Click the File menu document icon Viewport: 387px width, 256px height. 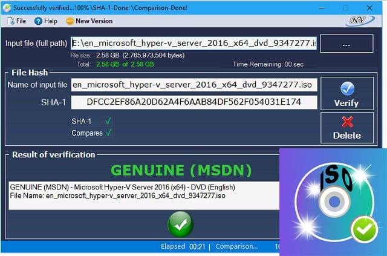tap(11, 21)
